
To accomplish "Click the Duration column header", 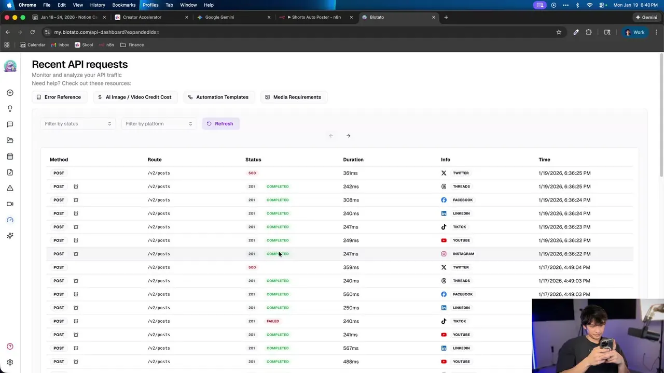I will pos(353,160).
